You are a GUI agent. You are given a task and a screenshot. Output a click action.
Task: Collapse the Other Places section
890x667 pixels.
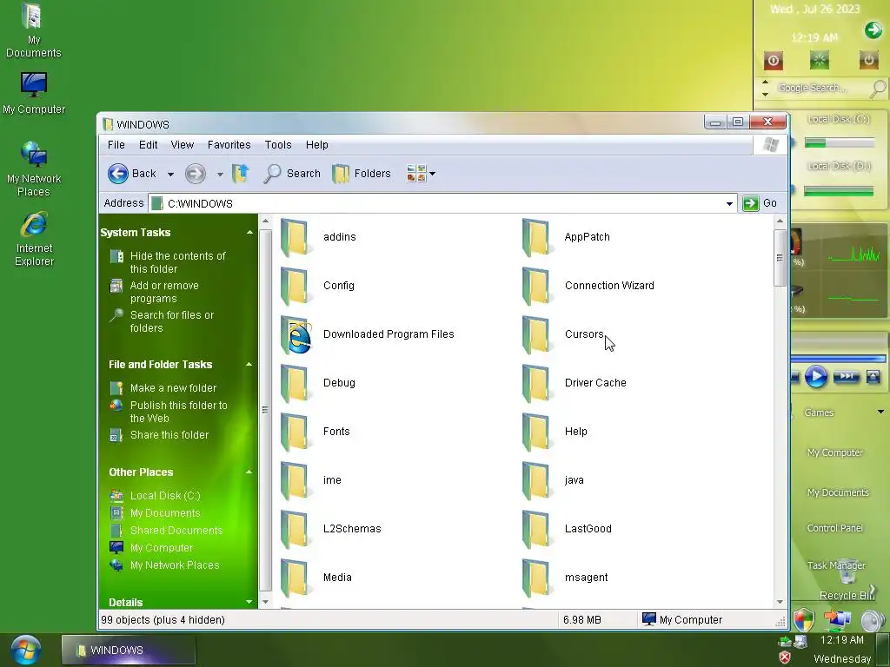coord(249,472)
